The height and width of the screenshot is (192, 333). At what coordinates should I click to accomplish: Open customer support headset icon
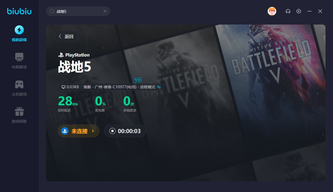(288, 11)
